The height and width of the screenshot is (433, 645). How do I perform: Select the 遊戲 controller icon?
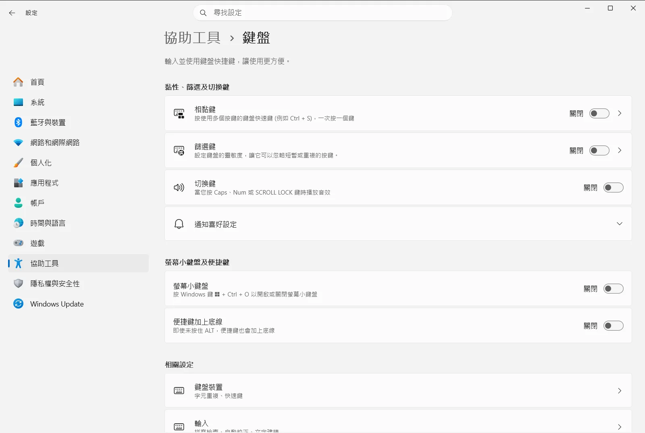(x=18, y=243)
